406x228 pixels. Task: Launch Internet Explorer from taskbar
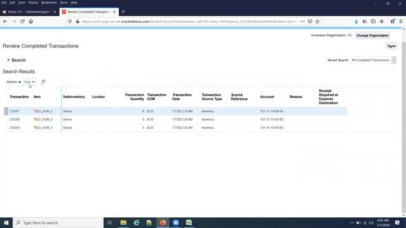[136, 222]
